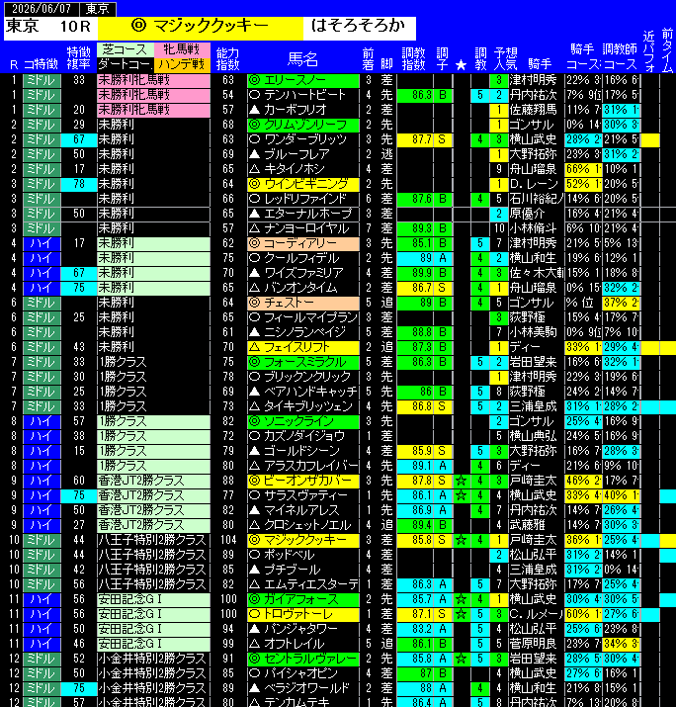Select horse ベラジオワールド

302,688
